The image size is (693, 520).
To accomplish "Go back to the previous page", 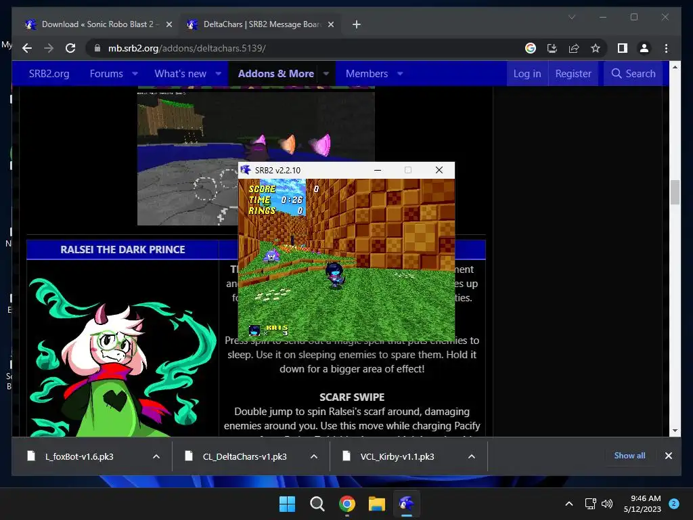I will (27, 48).
